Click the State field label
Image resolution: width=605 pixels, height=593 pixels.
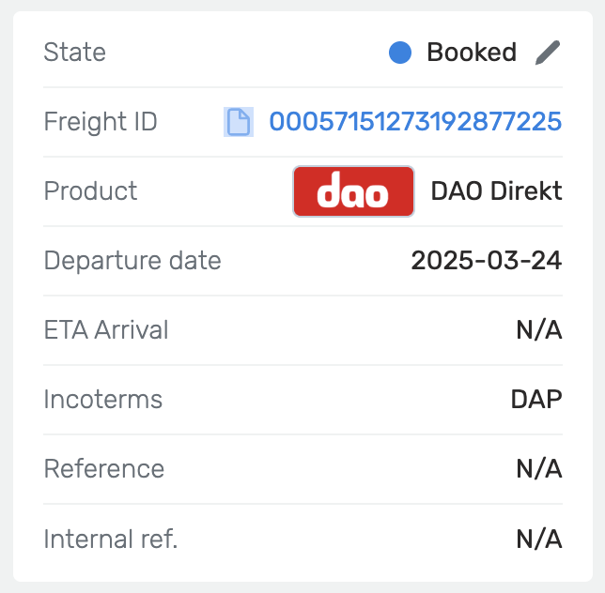pyautogui.click(x=75, y=53)
